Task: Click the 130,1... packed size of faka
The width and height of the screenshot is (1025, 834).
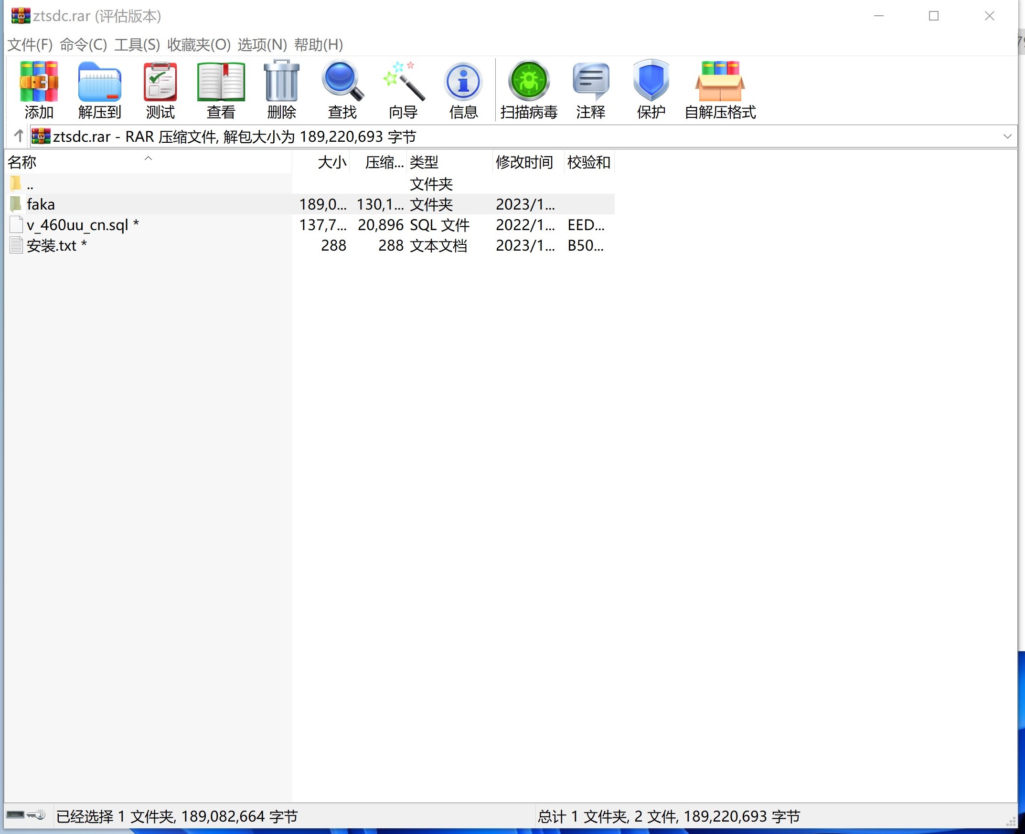Action: pos(380,204)
